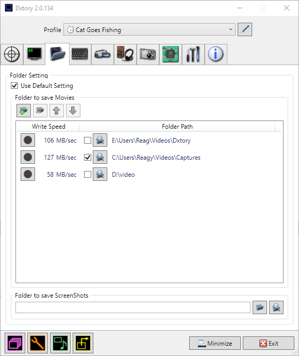The image size is (299, 356).
Task: Move folder down with down arrow
Action: [73, 111]
